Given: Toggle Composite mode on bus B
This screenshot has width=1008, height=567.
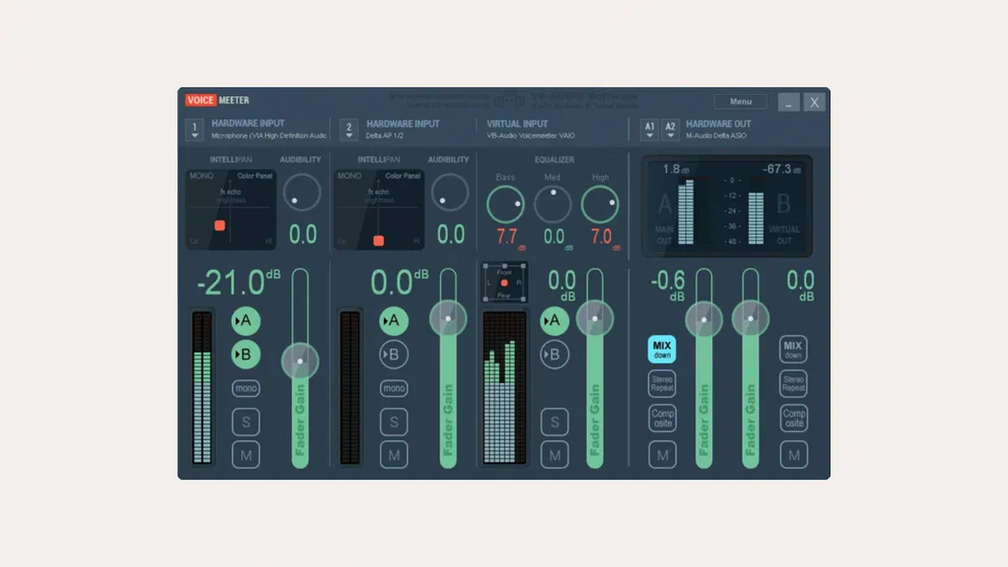Looking at the screenshot, I should pos(794,418).
